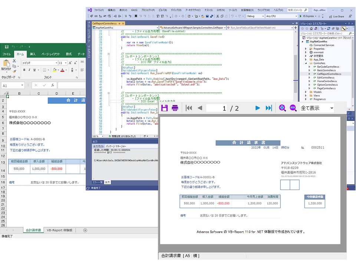
Task: Open the ファイル tab in Excel
Action: point(7,54)
